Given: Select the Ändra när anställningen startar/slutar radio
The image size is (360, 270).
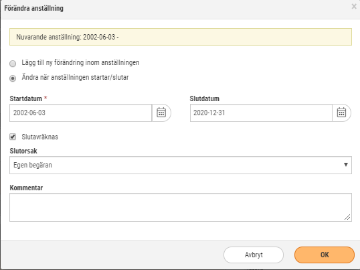Looking at the screenshot, I should (x=13, y=78).
